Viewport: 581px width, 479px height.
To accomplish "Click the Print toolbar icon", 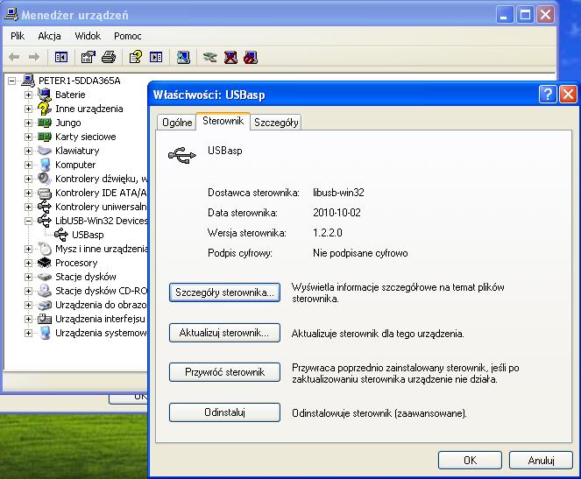I will point(109,58).
